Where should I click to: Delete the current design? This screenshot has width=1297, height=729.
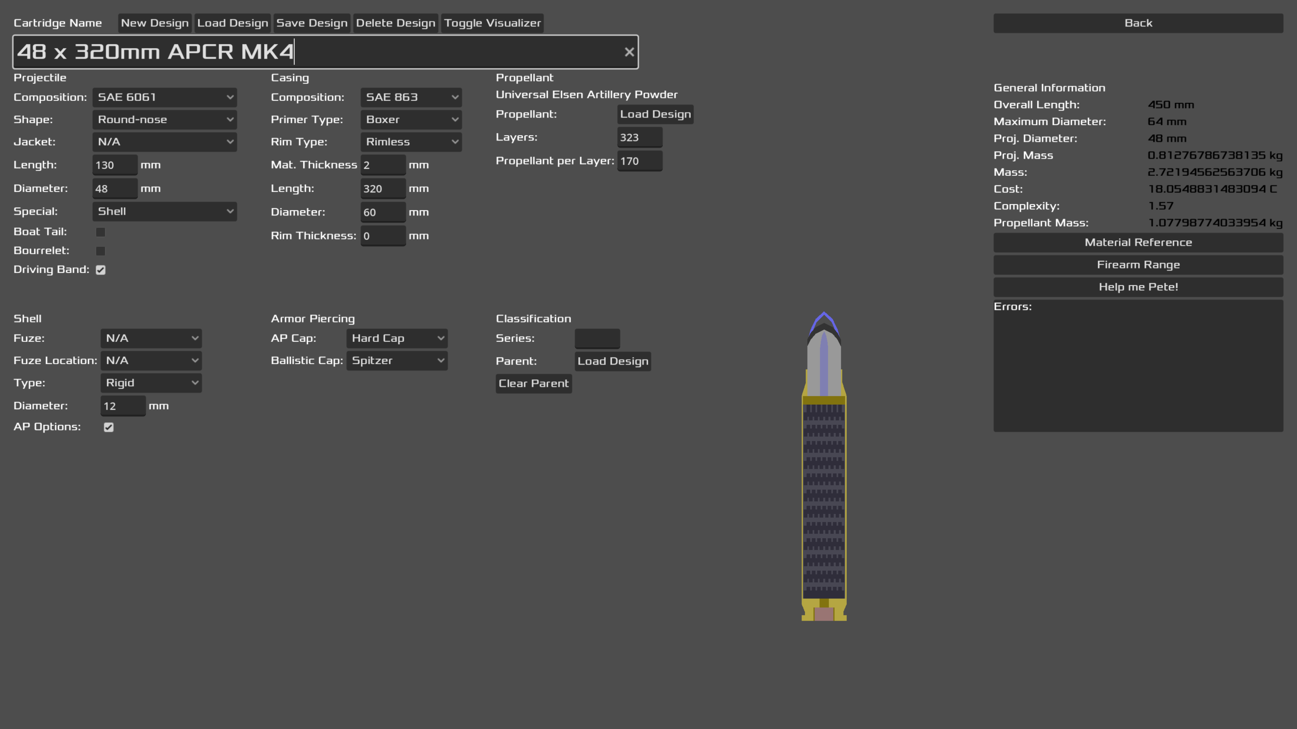pos(396,23)
